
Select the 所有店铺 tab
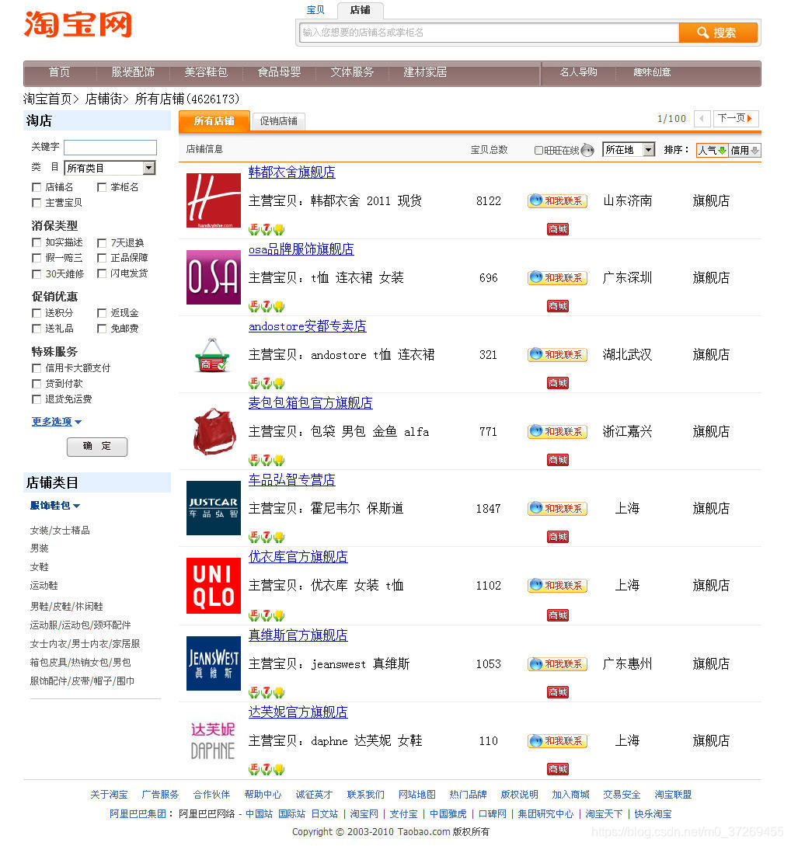click(214, 121)
